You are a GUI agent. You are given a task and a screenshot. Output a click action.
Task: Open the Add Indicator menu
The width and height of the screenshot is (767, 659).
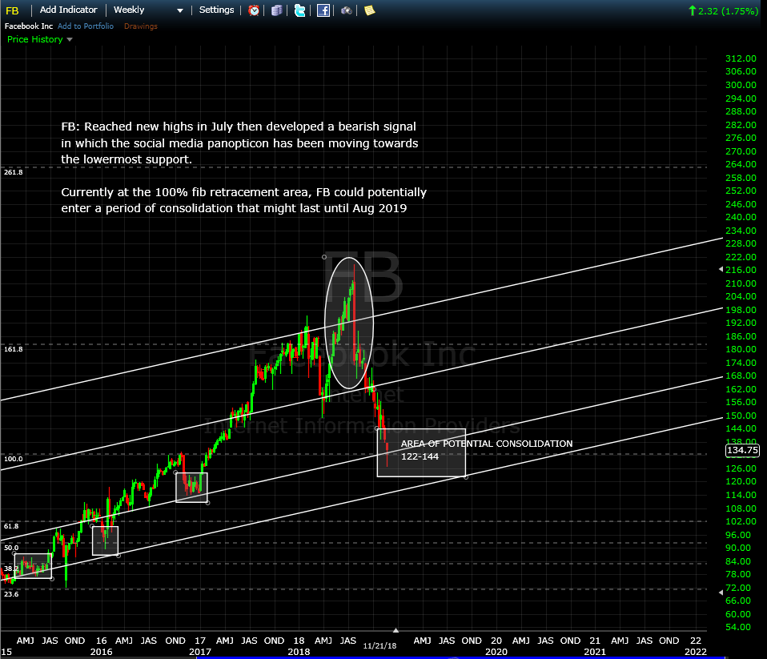69,10
